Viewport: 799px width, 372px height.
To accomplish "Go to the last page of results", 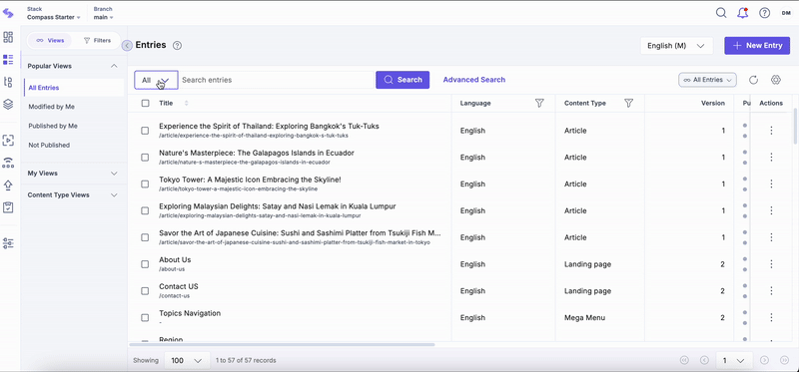I will (x=785, y=360).
